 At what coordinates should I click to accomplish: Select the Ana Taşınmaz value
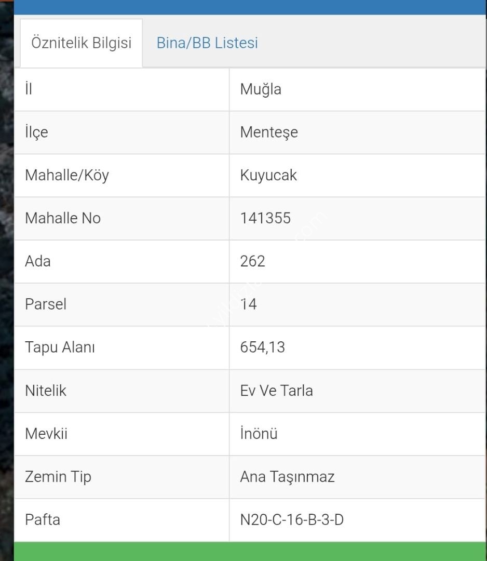[287, 477]
